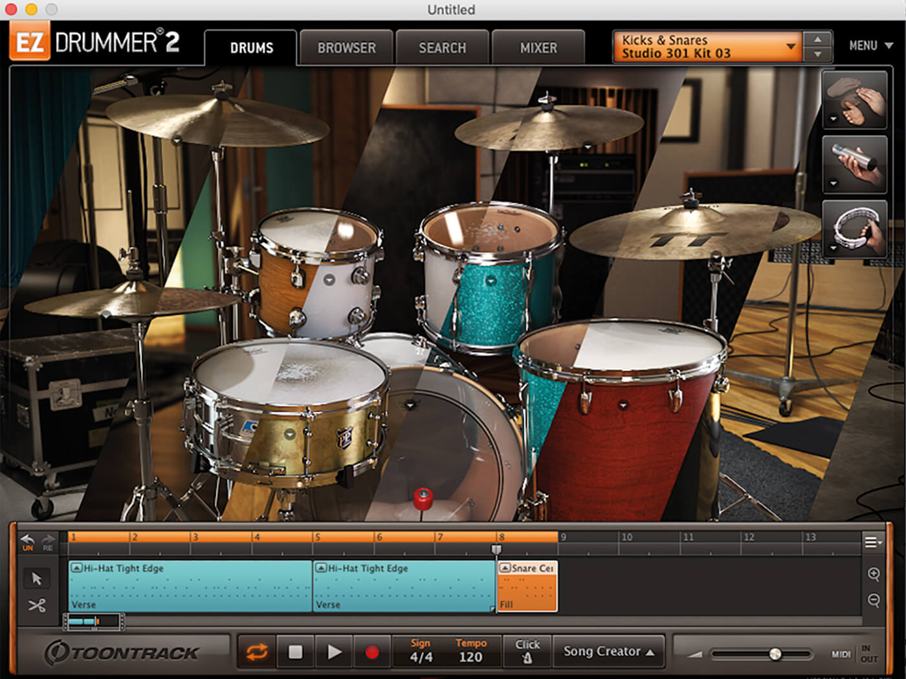
Task: Click the EZ Drummer 2 logo
Action: tap(94, 43)
